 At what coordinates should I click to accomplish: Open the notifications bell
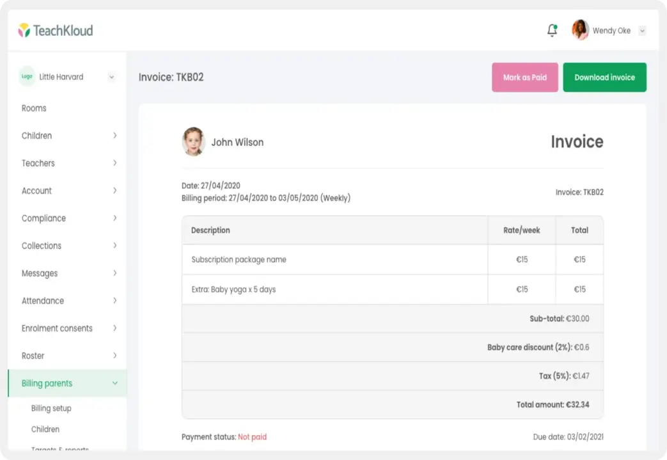point(552,30)
